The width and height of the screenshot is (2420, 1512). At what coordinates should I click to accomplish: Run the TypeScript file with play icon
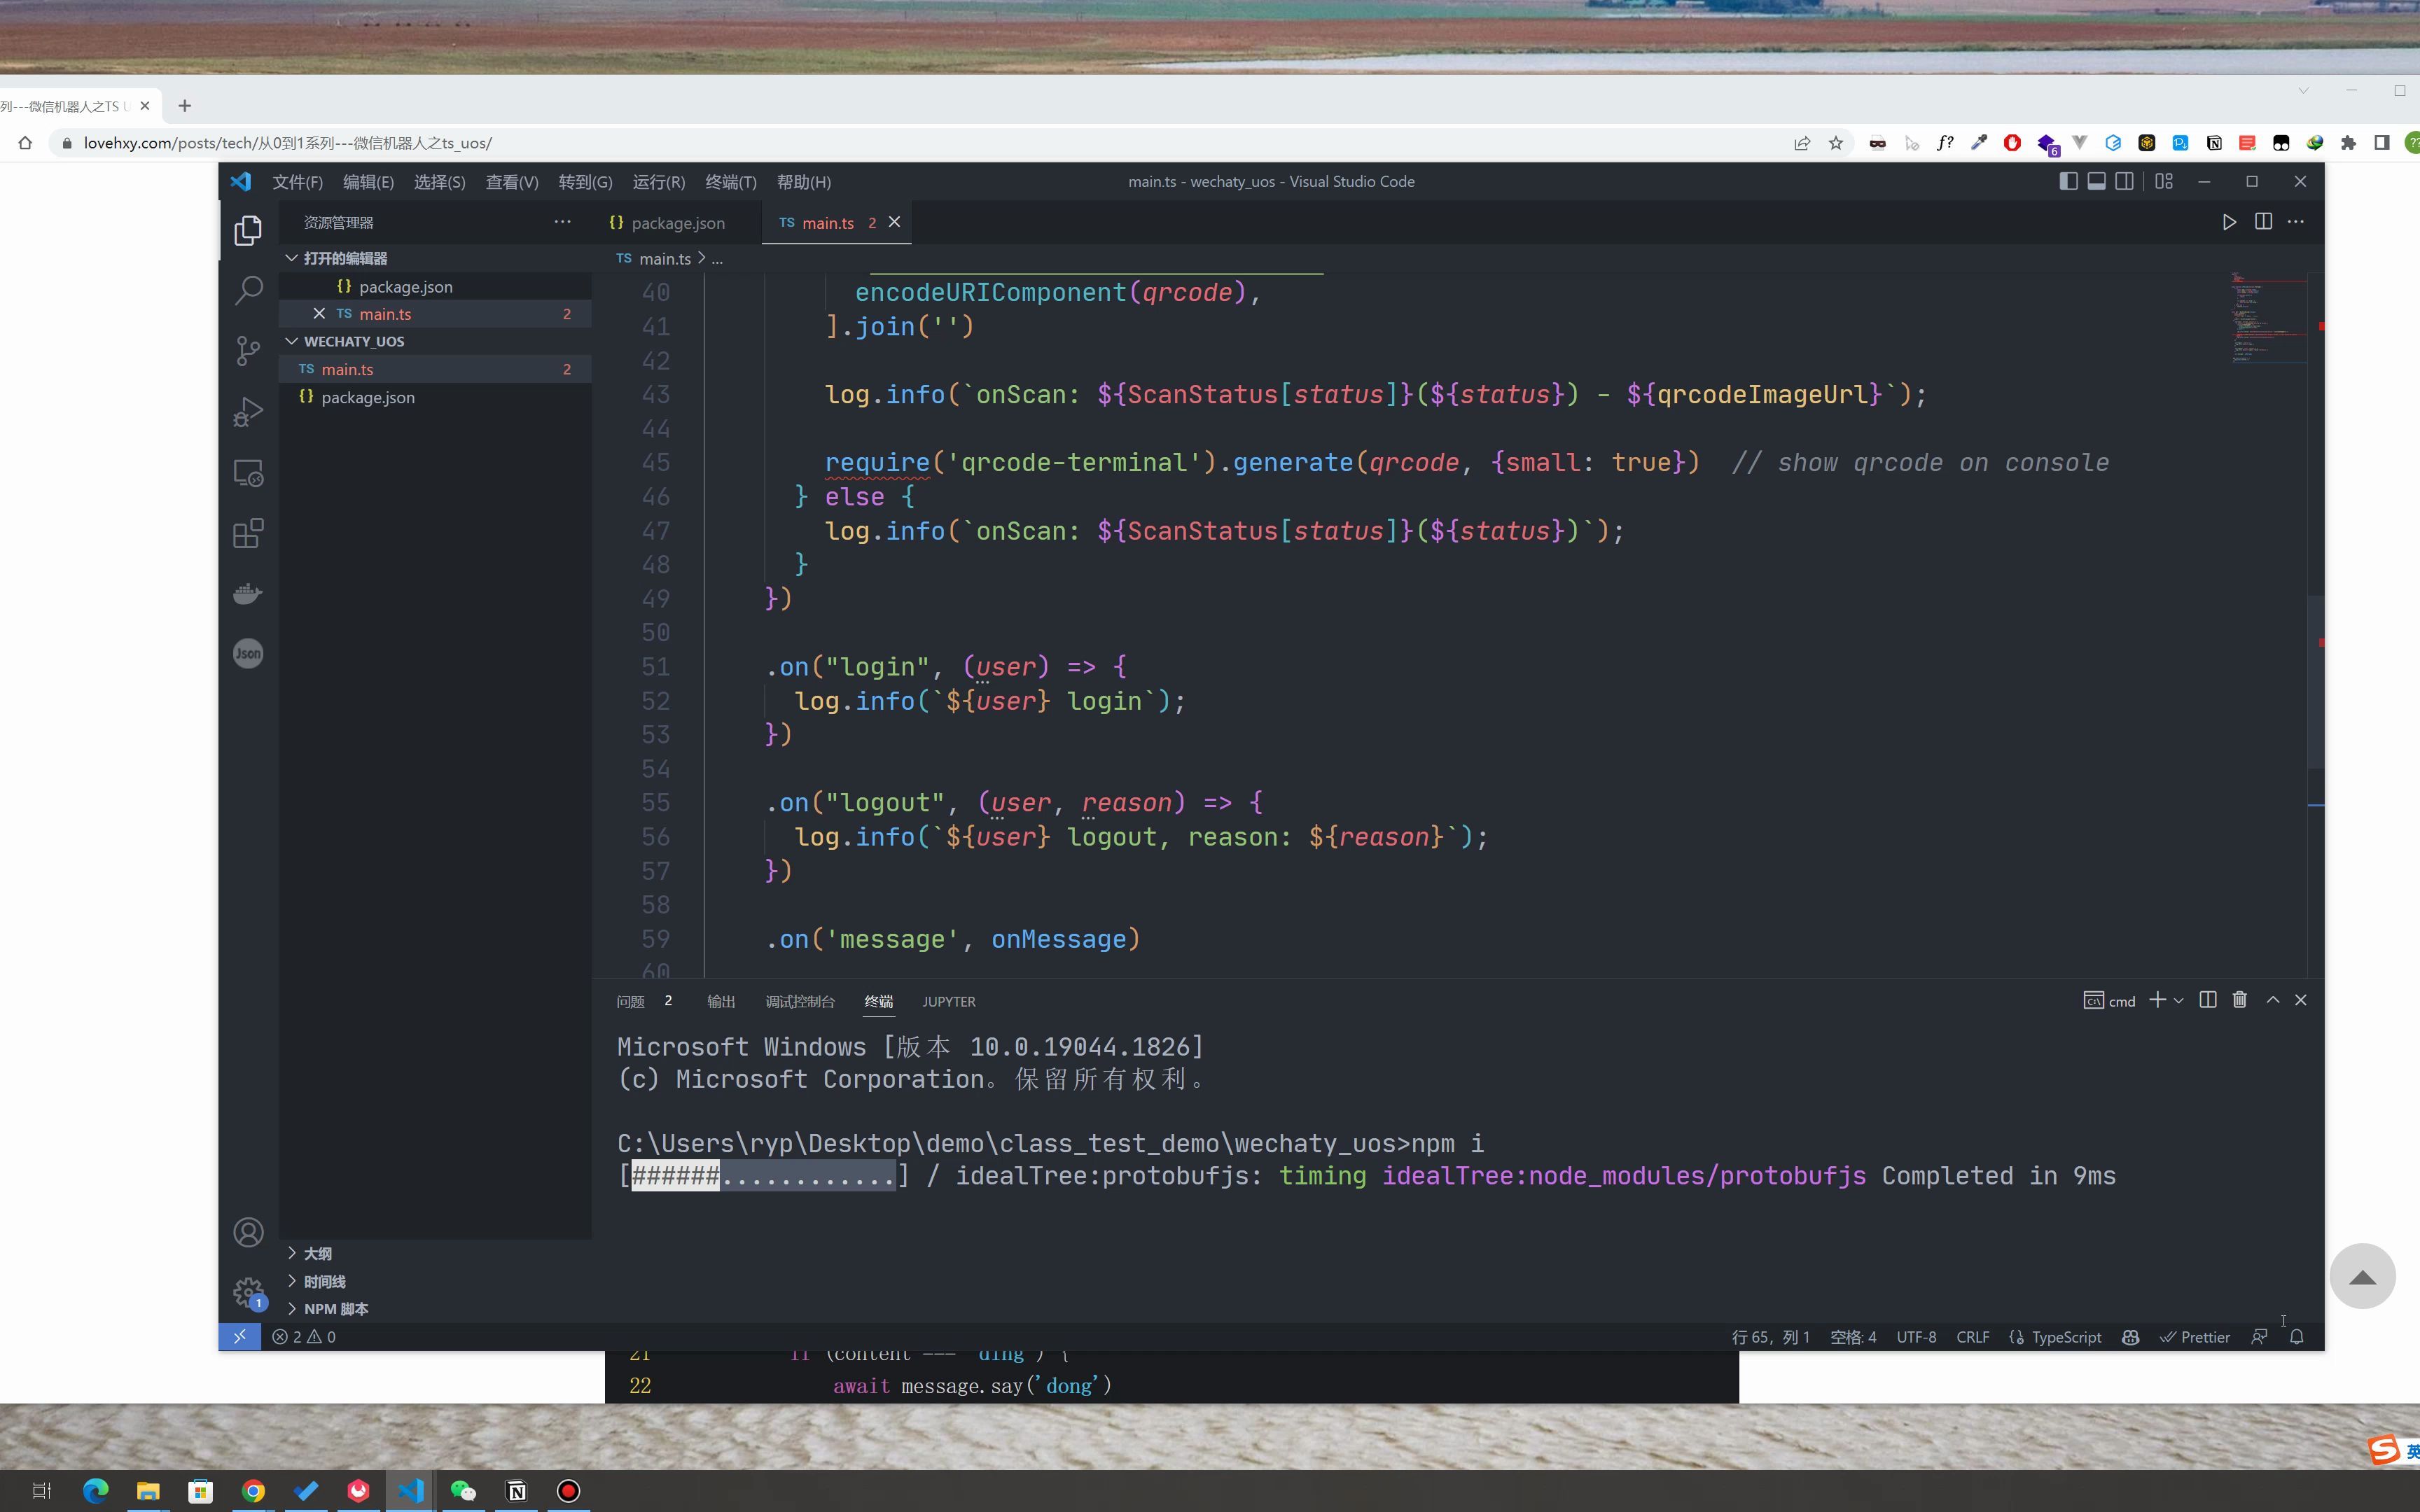click(2229, 222)
